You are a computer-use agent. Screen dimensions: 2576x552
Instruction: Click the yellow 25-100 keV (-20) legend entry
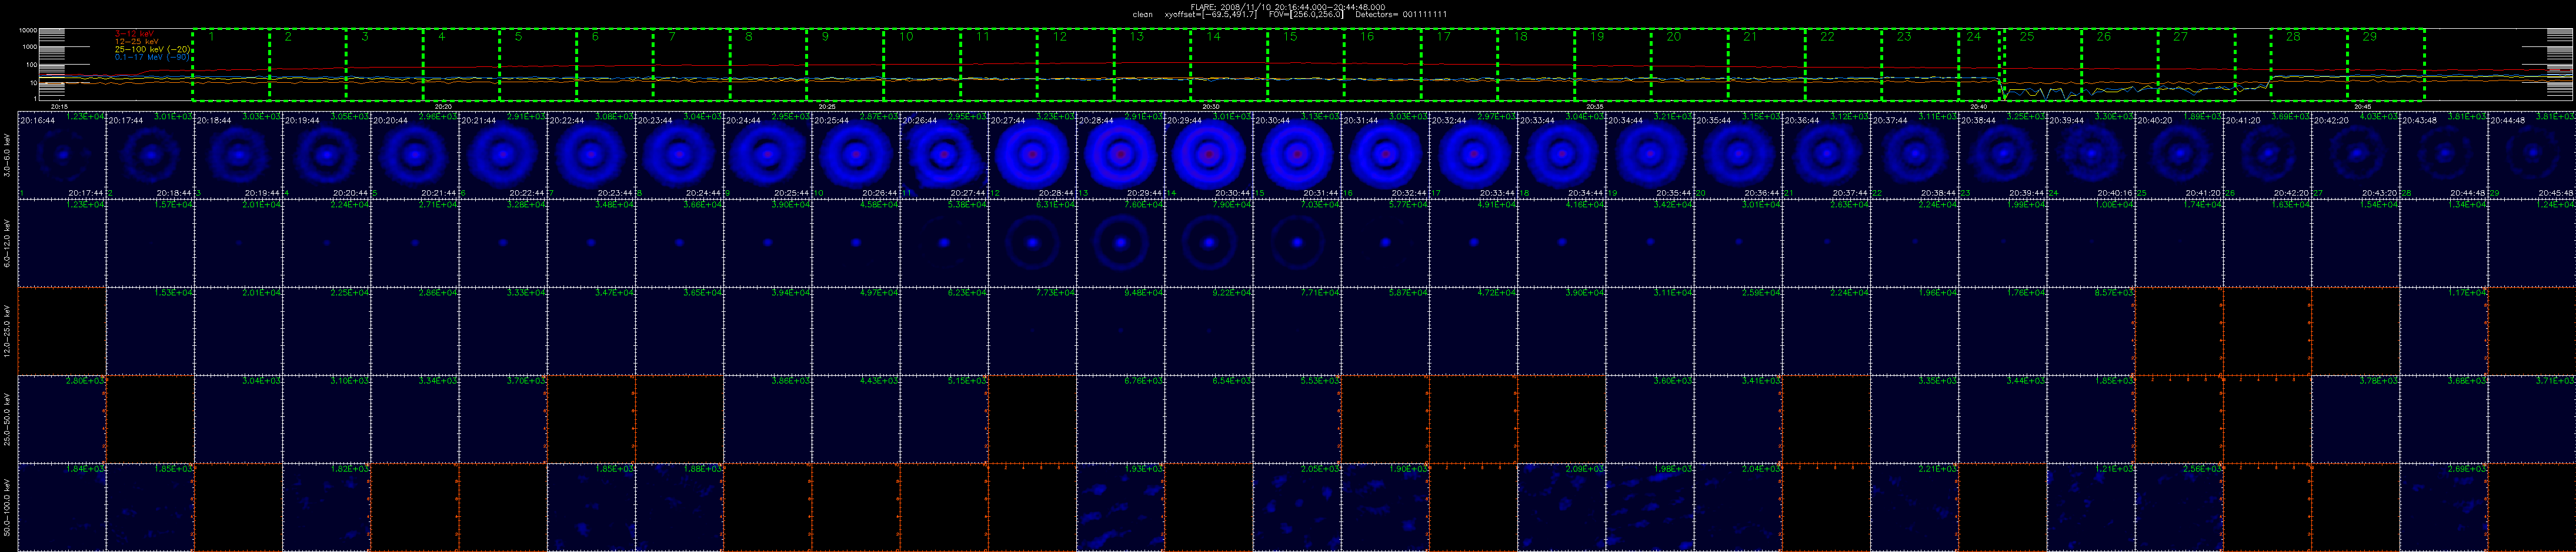tap(153, 49)
